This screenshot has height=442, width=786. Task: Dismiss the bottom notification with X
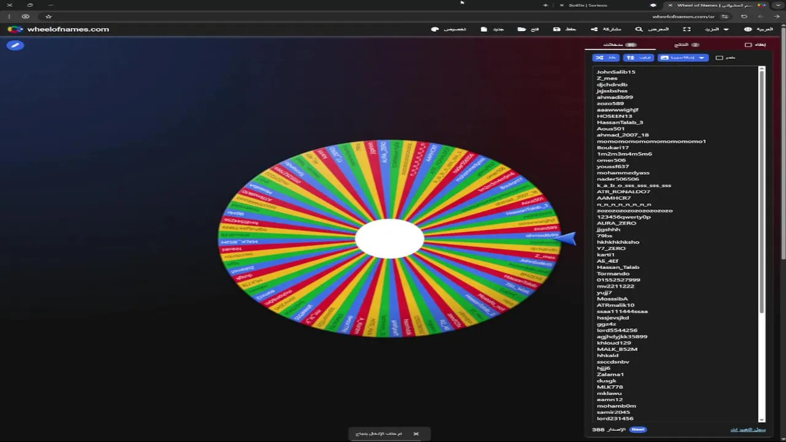coord(416,434)
